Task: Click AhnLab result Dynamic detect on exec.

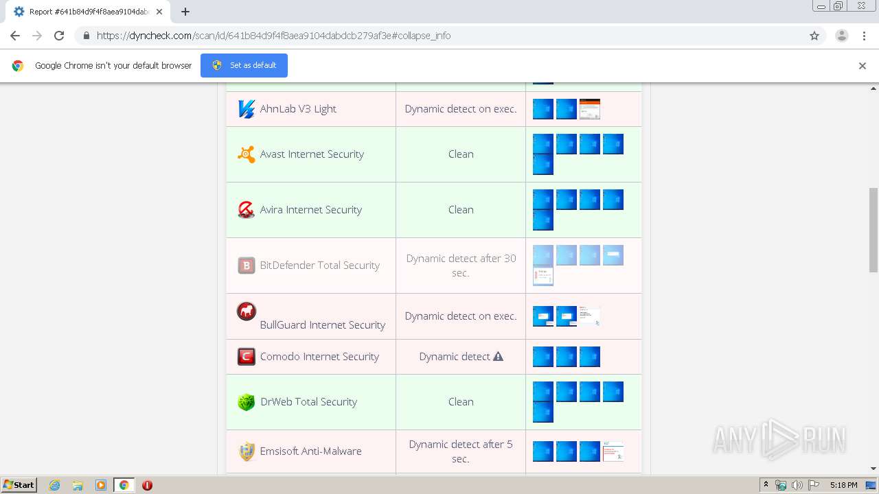Action: pos(461,109)
